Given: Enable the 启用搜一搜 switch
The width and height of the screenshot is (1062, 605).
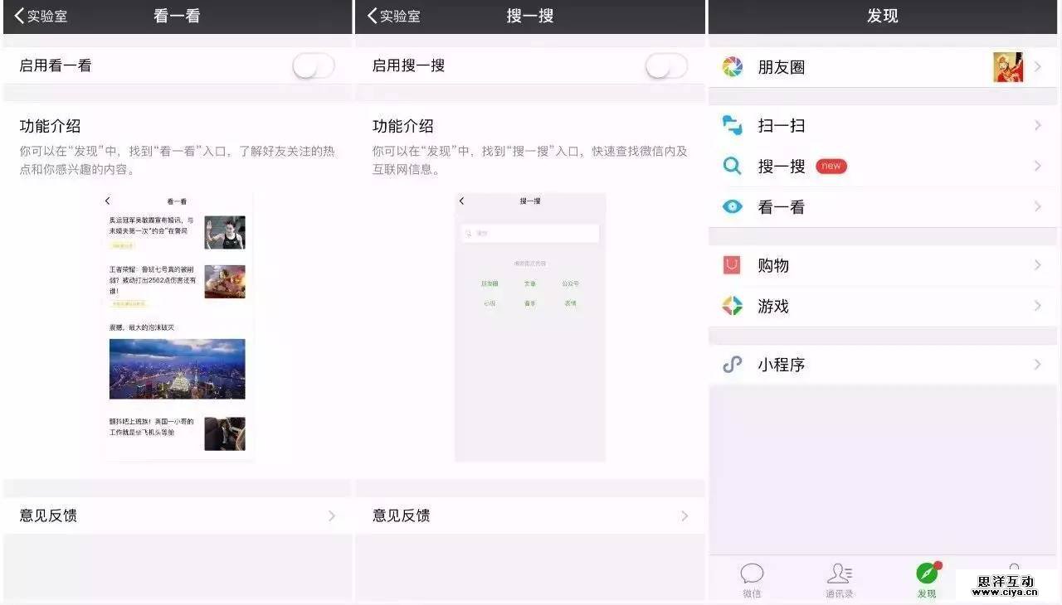Looking at the screenshot, I should coord(666,66).
